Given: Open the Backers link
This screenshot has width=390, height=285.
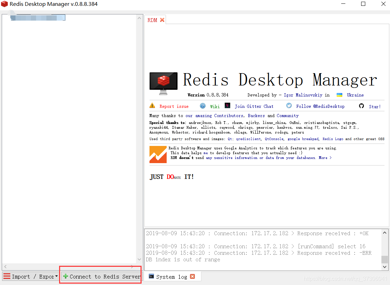Looking at the screenshot, I should 256,115.
